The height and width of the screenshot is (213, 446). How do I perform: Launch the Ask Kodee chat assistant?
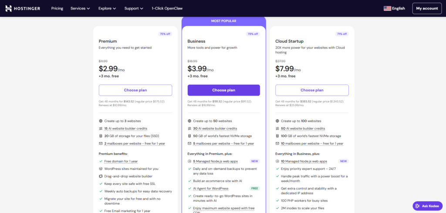427,206
